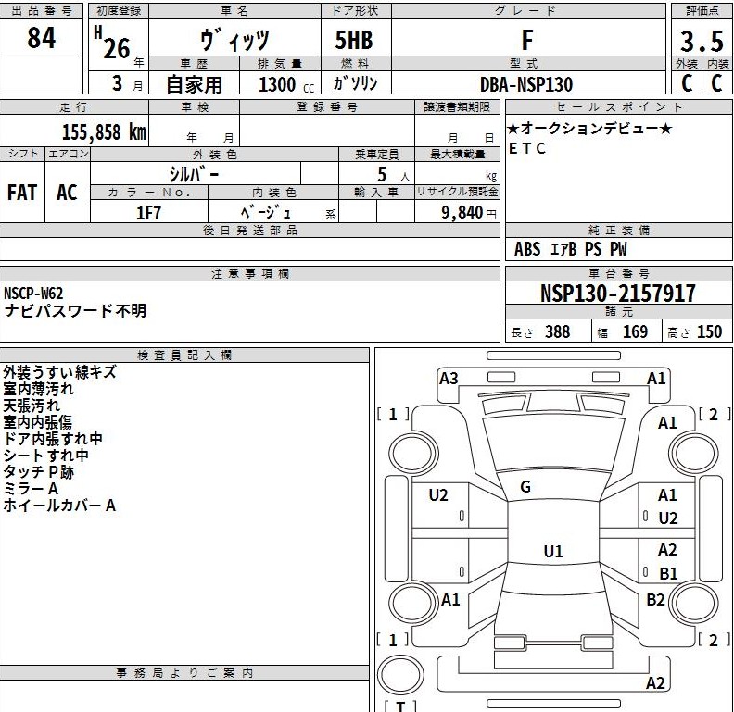Select the AC air conditioner value

[67, 193]
